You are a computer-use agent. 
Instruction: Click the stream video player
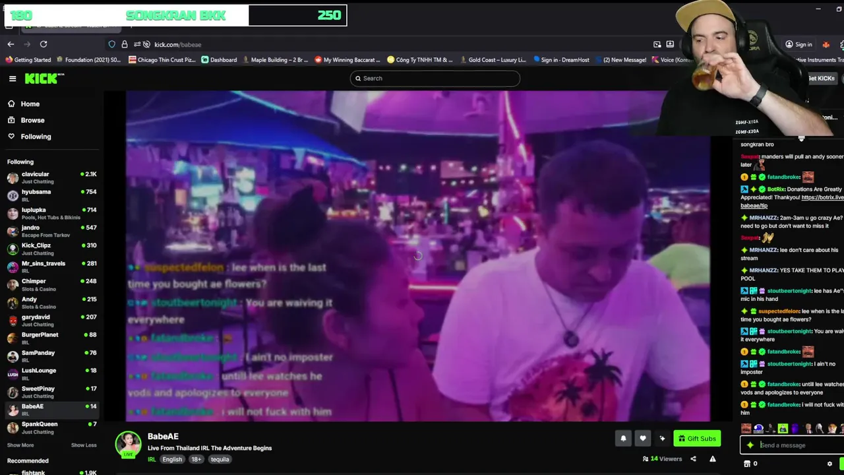pos(418,256)
